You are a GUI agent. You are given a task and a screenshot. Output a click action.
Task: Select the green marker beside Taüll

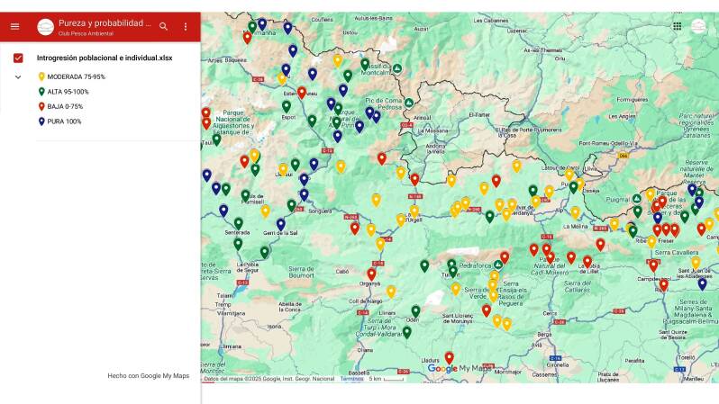[216, 139]
